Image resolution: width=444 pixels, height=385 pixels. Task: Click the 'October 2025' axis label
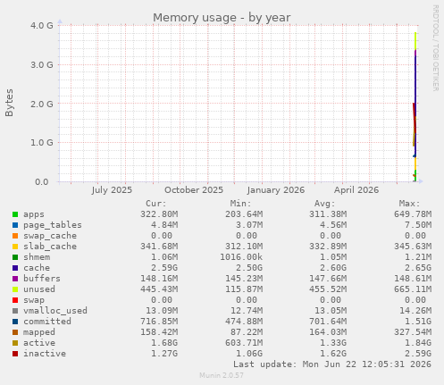pos(194,190)
